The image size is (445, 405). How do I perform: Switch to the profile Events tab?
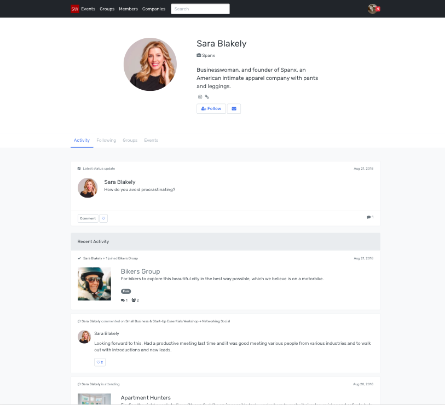(x=151, y=140)
